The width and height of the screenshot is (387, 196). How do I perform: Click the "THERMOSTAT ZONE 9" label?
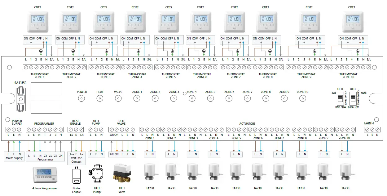(306, 76)
